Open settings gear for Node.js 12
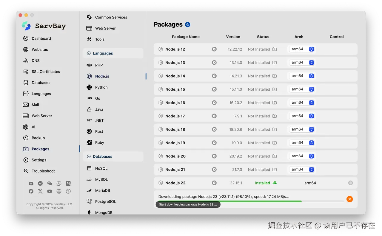 [x=214, y=49]
